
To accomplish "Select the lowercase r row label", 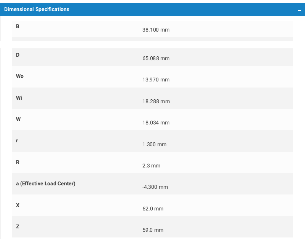I will point(17,140).
